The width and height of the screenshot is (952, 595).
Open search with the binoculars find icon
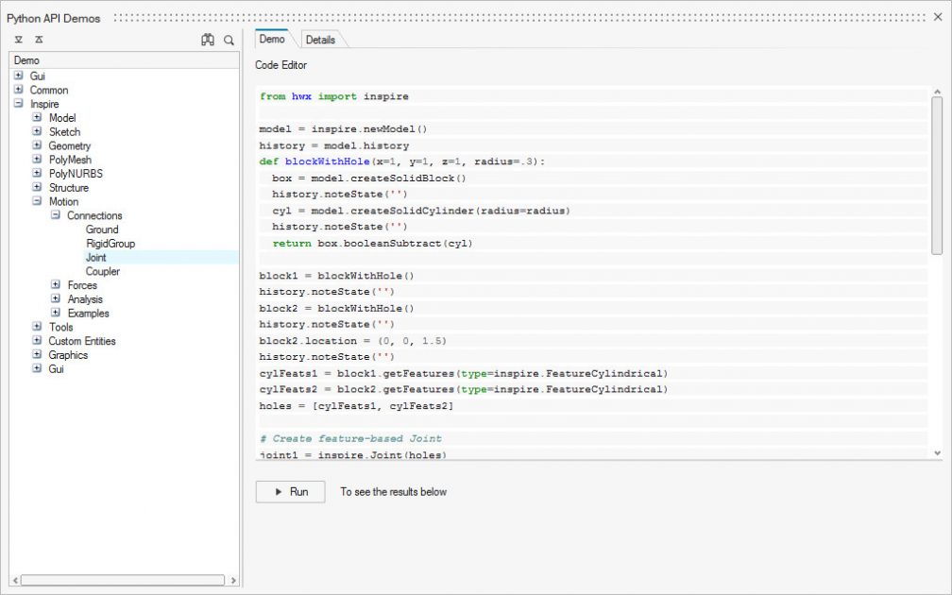coord(208,40)
